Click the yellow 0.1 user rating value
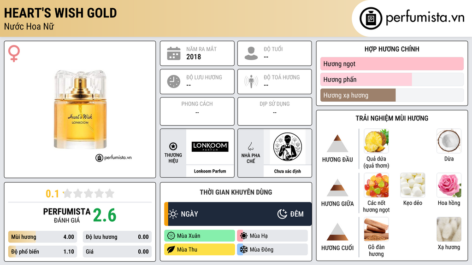Viewport: 472px width, 265px height. pyautogui.click(x=53, y=194)
